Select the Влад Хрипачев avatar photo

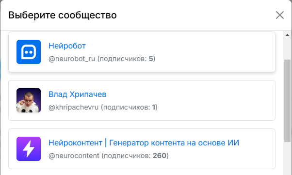tap(29, 100)
